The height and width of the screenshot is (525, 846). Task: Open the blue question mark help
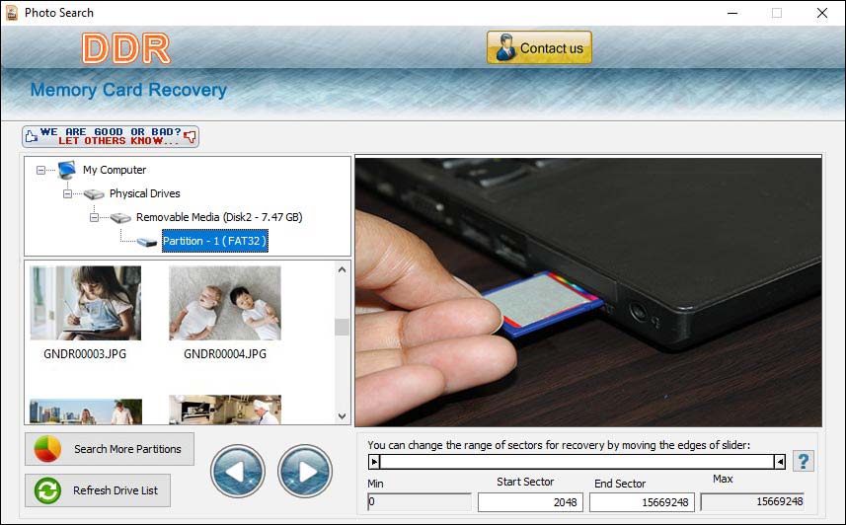pyautogui.click(x=804, y=461)
